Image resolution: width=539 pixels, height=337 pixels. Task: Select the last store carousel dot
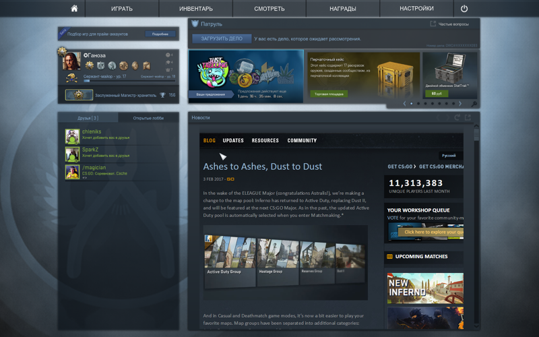pyautogui.click(x=453, y=104)
